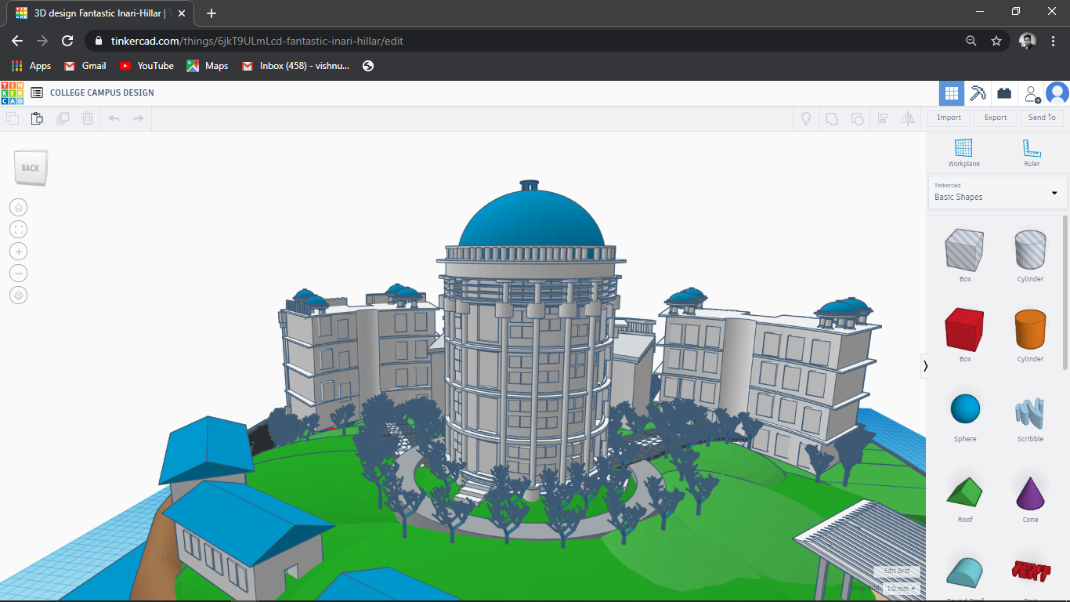The height and width of the screenshot is (602, 1070).
Task: Select the Workplane tool
Action: [x=963, y=153]
